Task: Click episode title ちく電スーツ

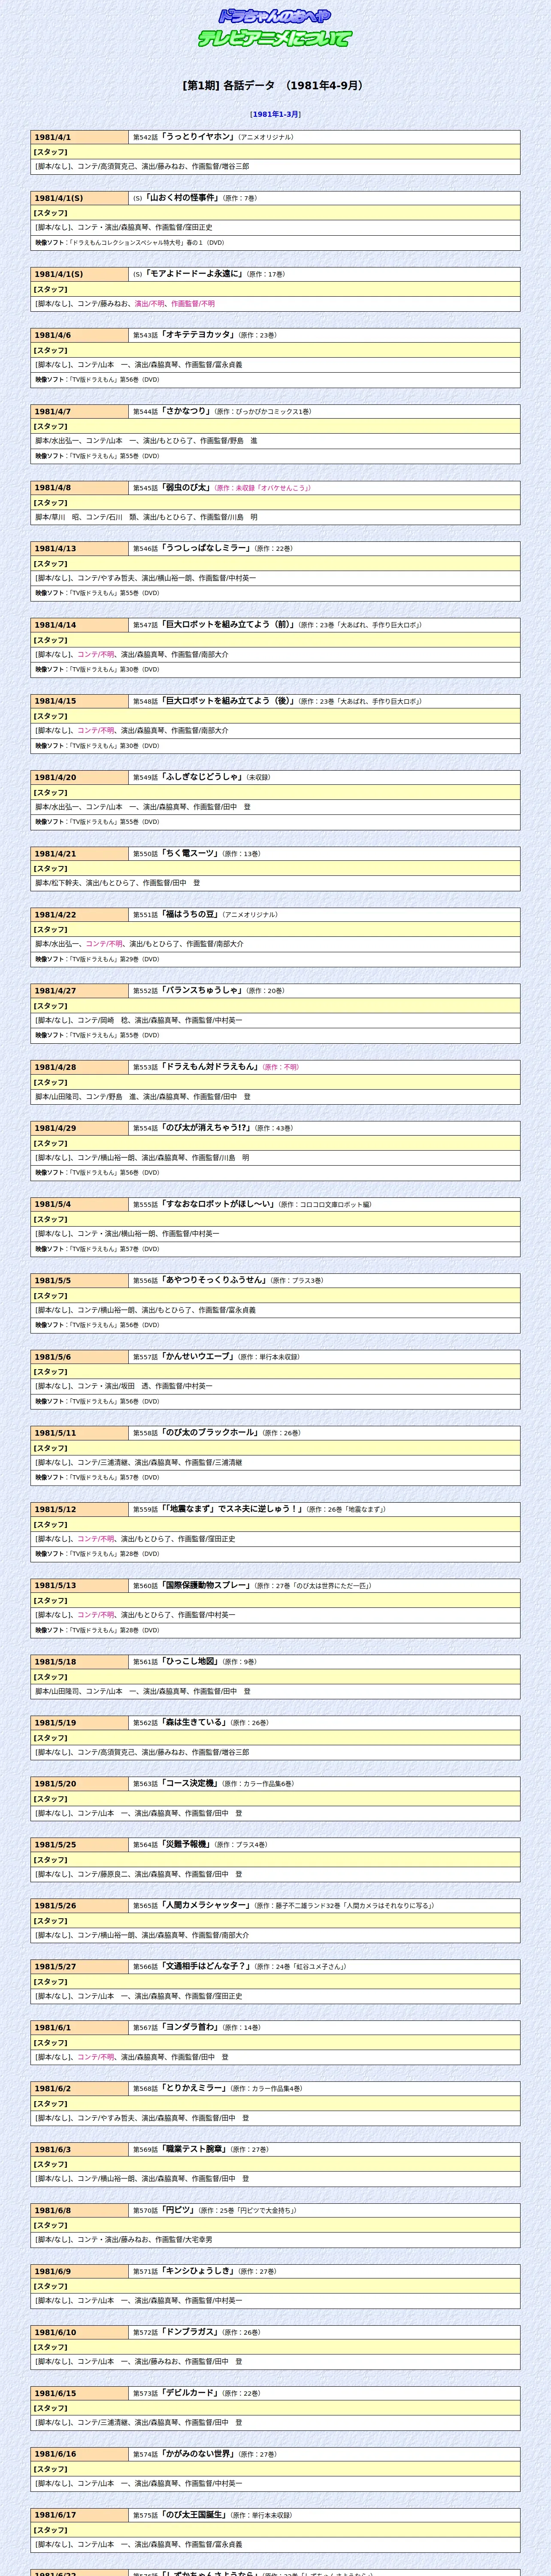Action: coord(190,853)
